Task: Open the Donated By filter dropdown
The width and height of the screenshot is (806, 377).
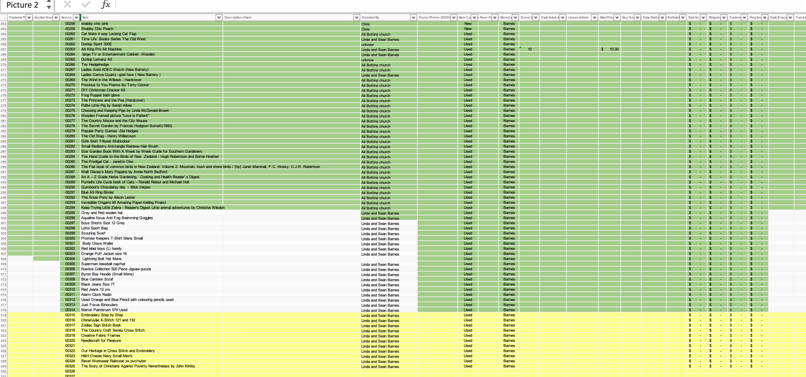Action: [413, 18]
